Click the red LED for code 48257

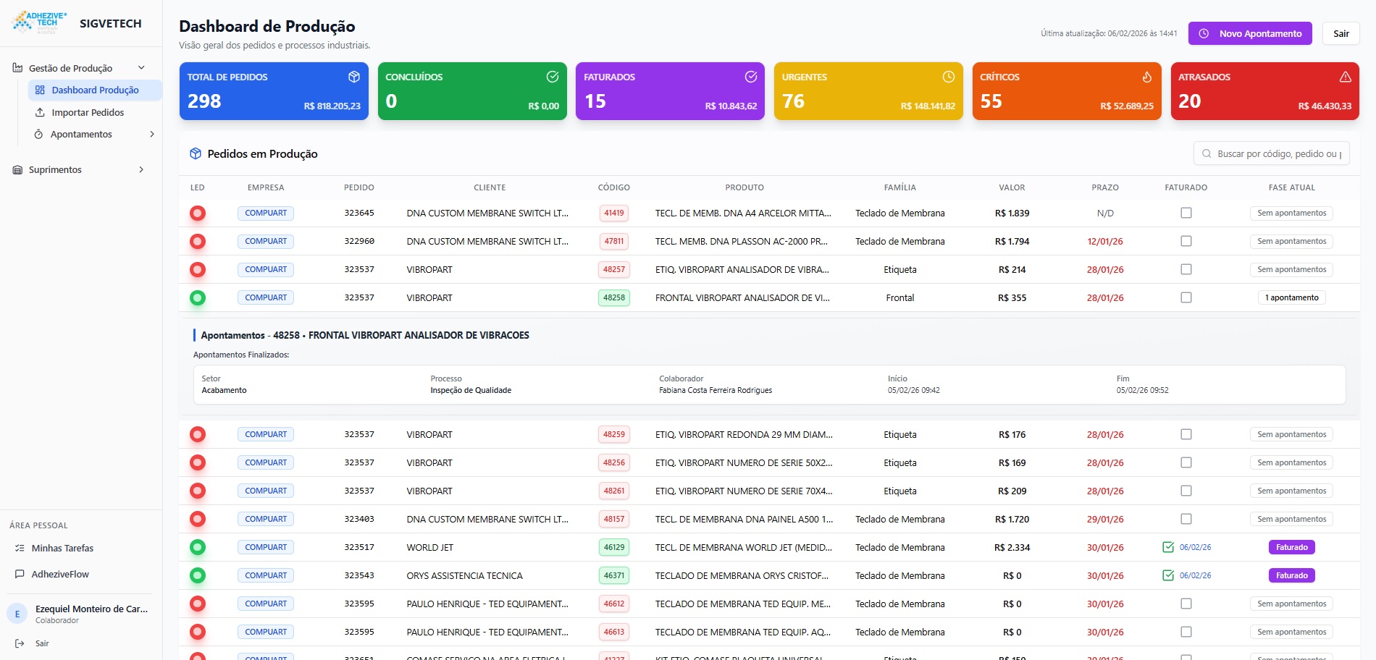(198, 270)
